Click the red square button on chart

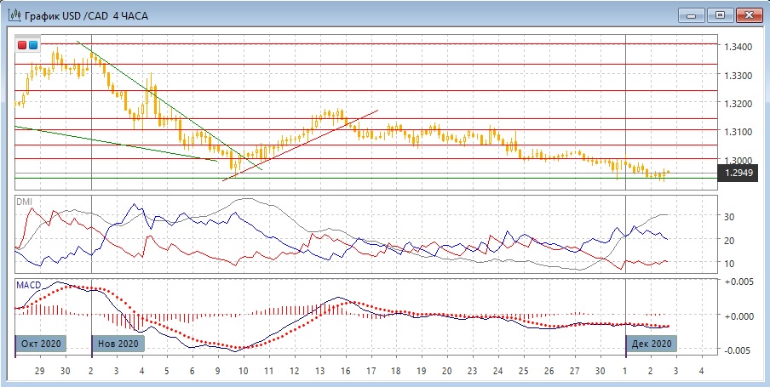coord(22,45)
